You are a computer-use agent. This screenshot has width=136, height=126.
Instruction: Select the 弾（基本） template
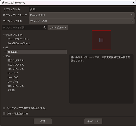pyautogui.click(x=37, y=52)
